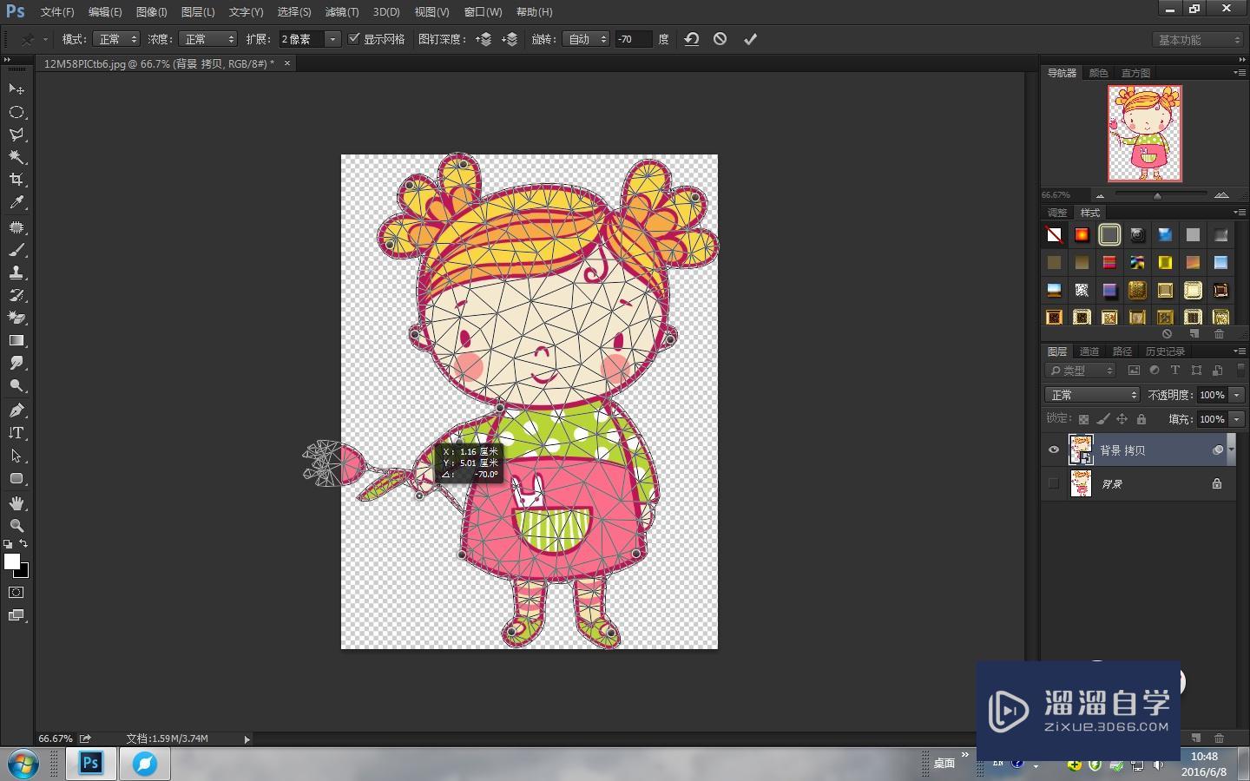This screenshot has width=1250, height=781.
Task: Select the Eraser tool
Action: (16, 318)
